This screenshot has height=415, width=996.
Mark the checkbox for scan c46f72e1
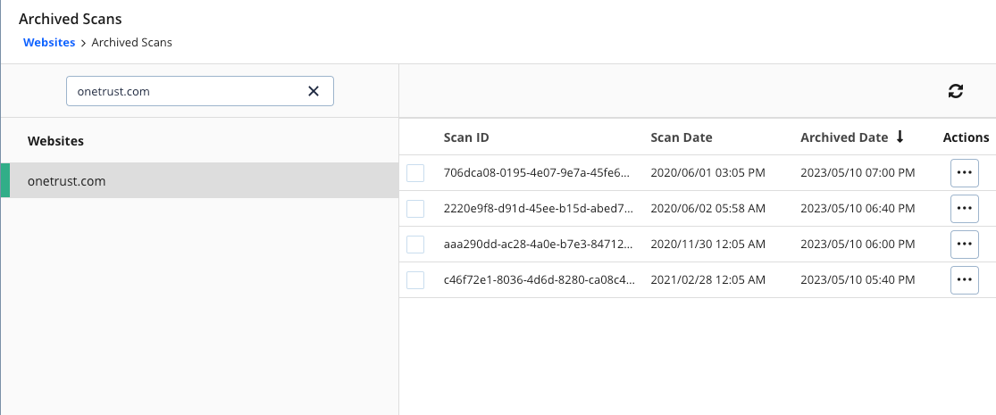415,280
